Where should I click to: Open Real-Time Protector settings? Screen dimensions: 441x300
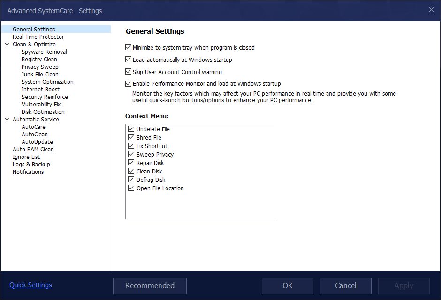click(x=38, y=37)
